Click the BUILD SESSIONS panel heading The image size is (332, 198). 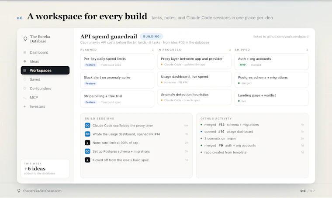coord(99,119)
